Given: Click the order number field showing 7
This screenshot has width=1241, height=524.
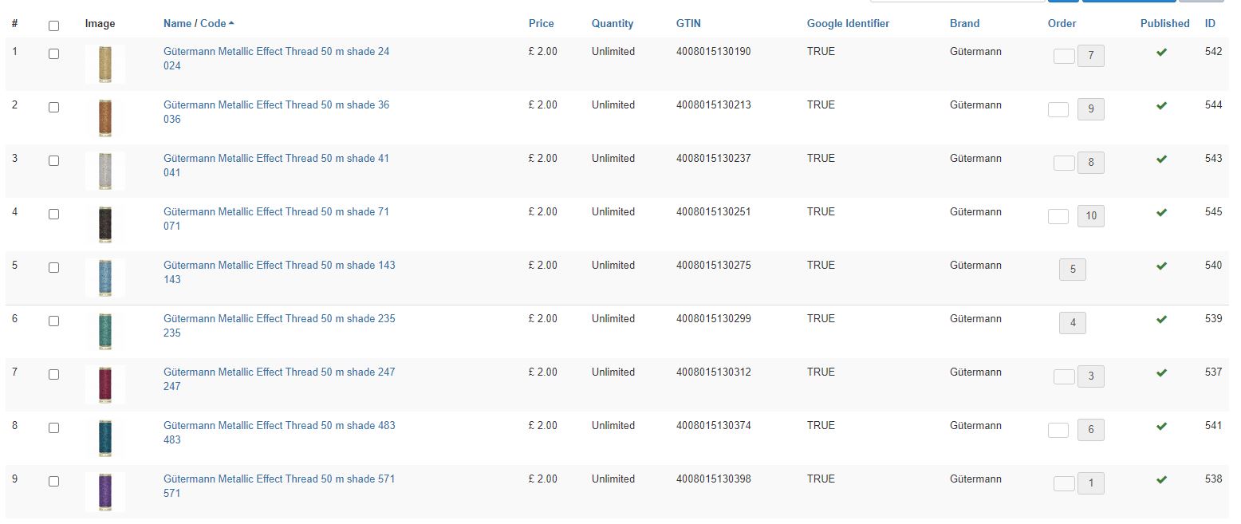Looking at the screenshot, I should [x=1090, y=56].
